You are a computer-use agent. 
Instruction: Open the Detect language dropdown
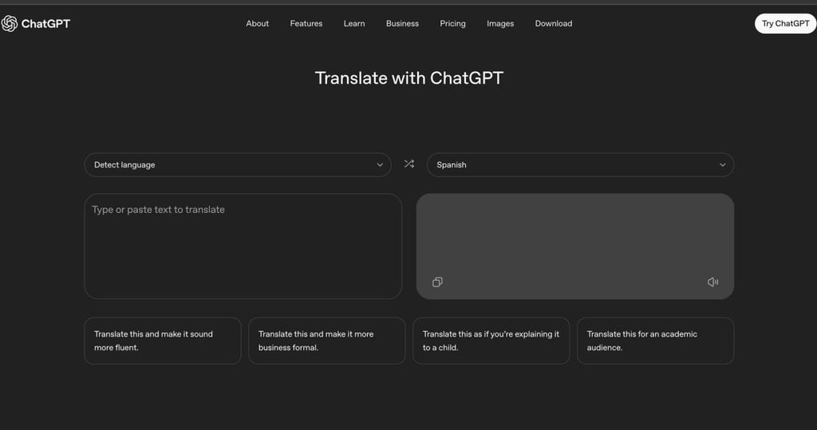238,164
